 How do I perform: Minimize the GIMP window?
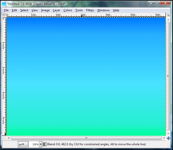click(x=151, y=3)
